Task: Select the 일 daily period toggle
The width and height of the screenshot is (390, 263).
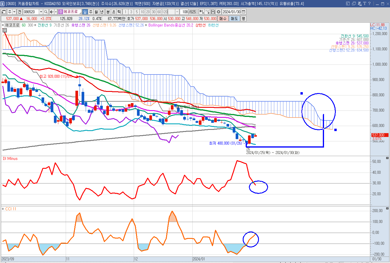Action: pyautogui.click(x=85, y=12)
